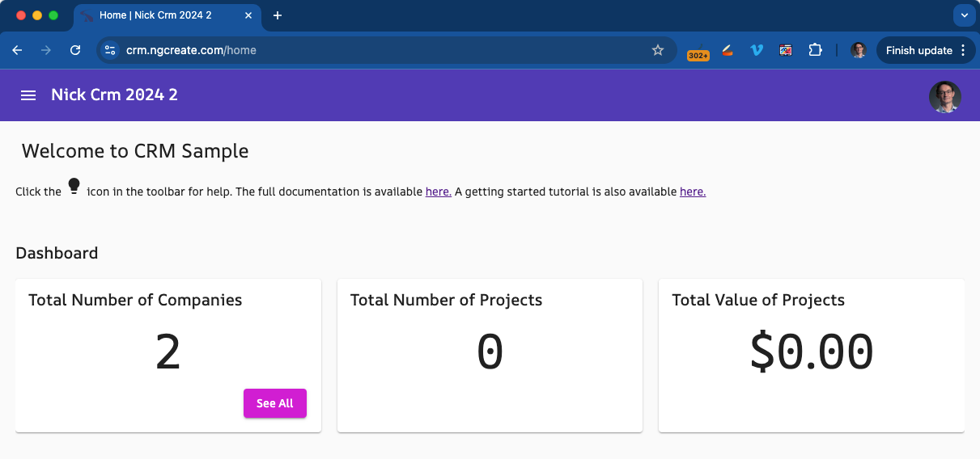Open the extension with the 302+ badge
This screenshot has width=980, height=459.
698,51
